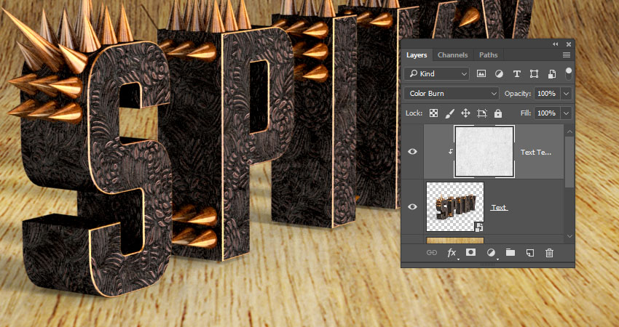Link layers using chain icon

pyautogui.click(x=432, y=253)
